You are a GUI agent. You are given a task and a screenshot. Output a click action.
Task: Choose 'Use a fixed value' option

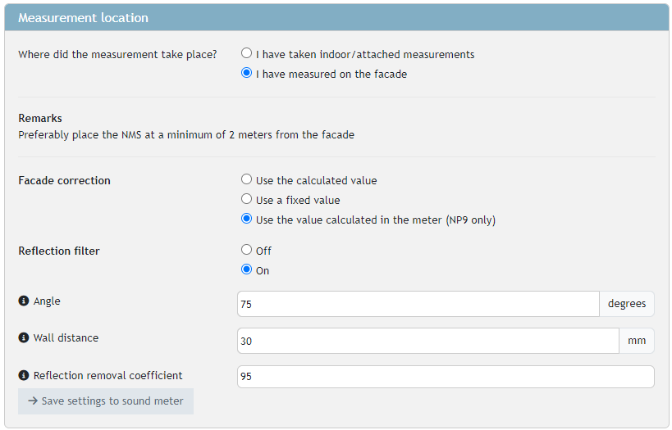coord(246,200)
